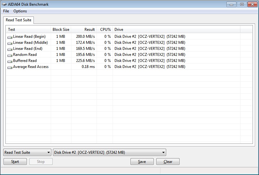The height and width of the screenshot is (175, 259).
Task: Select the Read Test Suite tab
Action: (18, 20)
